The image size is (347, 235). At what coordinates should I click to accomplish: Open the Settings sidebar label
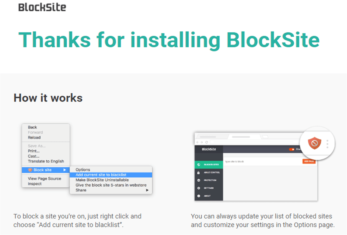click(209, 188)
